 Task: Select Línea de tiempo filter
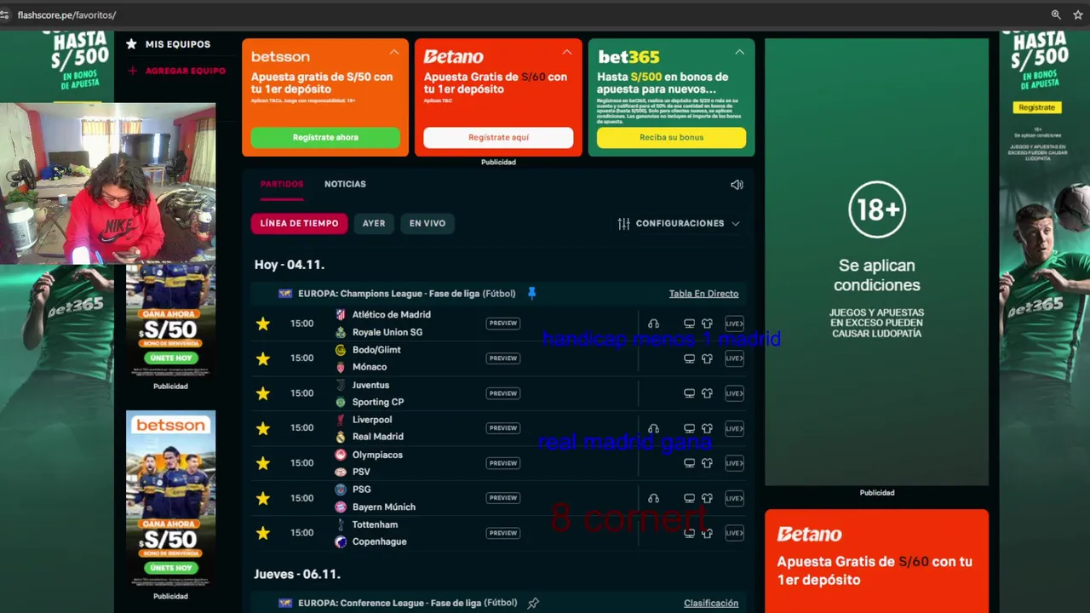click(299, 223)
